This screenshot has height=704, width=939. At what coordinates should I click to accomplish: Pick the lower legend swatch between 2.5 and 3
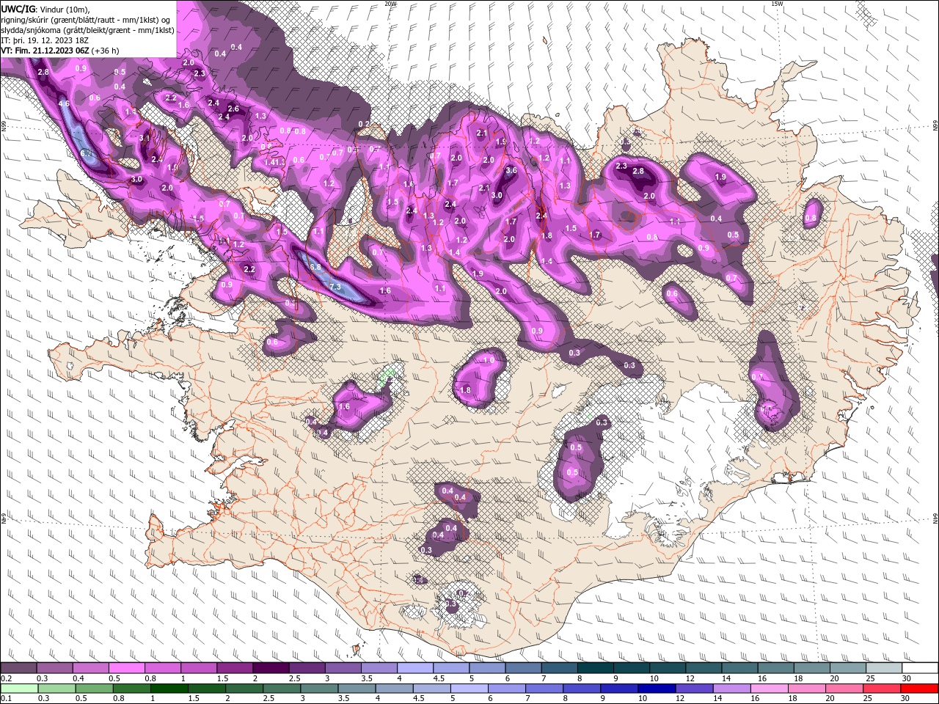point(280,688)
